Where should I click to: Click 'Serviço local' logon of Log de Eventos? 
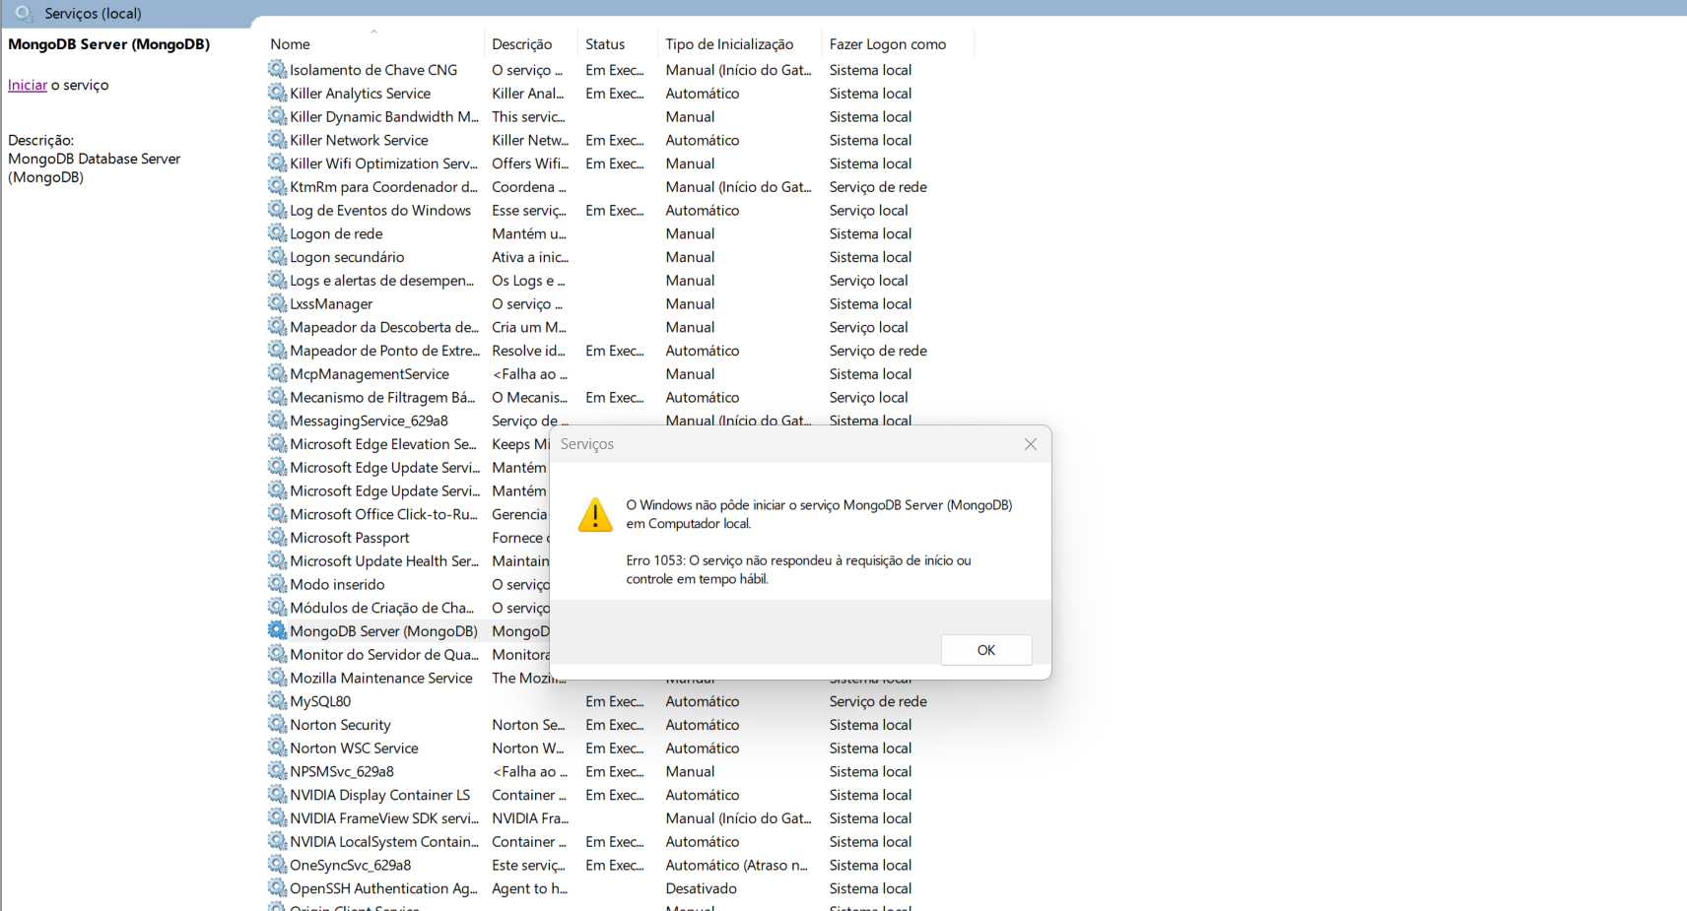pos(868,210)
